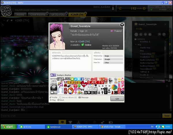This screenshot has height=135, width=173.
Task: Click the Hello Kitty badge
Action: (x=71, y=91)
